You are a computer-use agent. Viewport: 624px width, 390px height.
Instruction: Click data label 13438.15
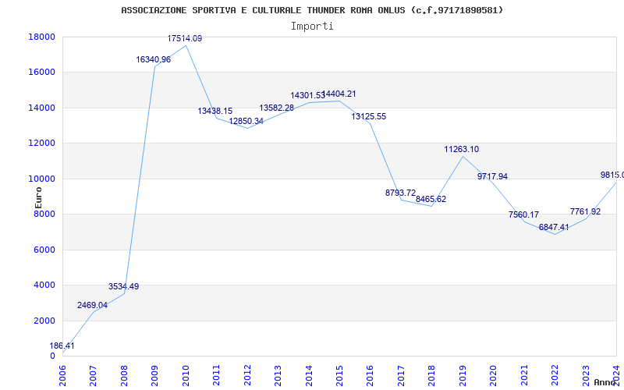click(x=215, y=111)
